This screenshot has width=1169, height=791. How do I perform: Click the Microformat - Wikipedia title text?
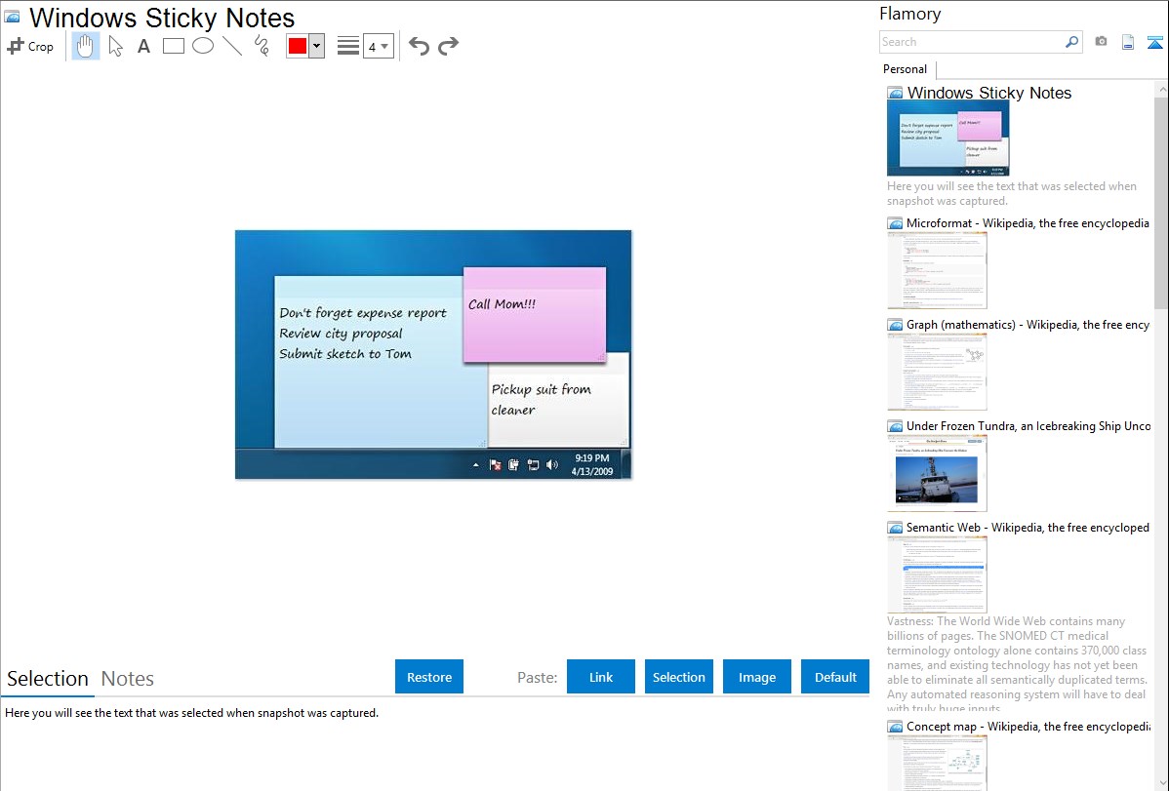coord(1028,223)
